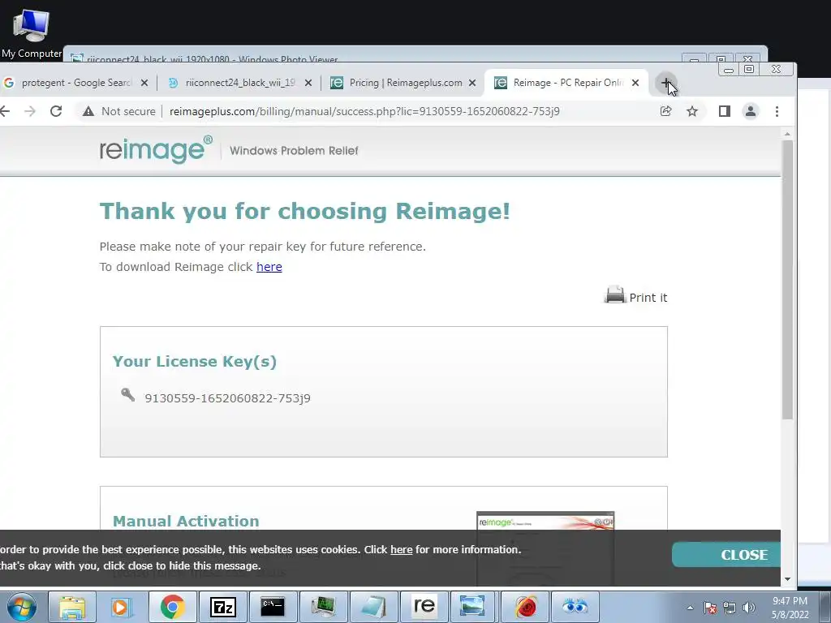831x623 pixels.
Task: Click the page scrollbar up arrow
Action: pyautogui.click(x=787, y=134)
